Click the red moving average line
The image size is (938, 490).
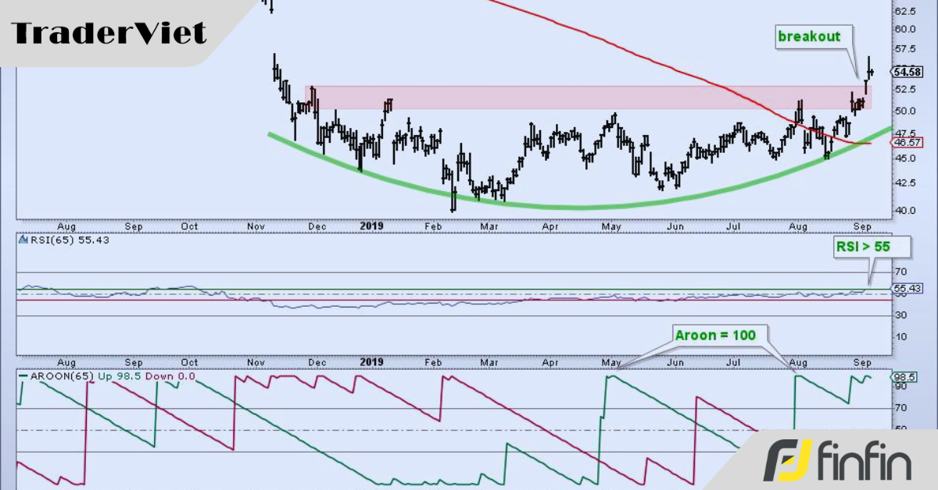tap(625, 44)
